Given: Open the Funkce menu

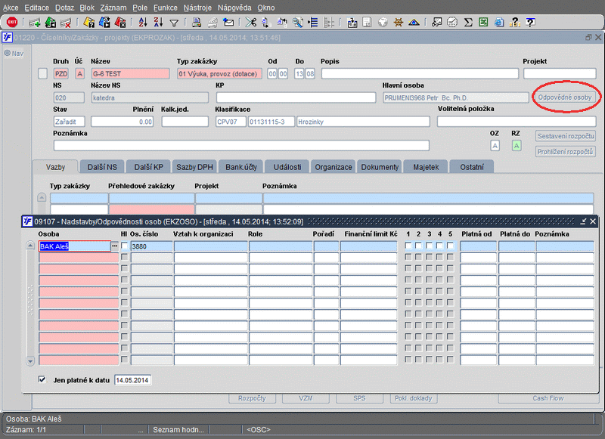Looking at the screenshot, I should pos(165,7).
